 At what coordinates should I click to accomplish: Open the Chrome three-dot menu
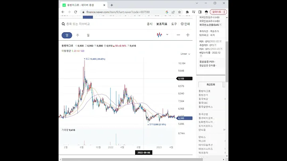[x=224, y=12]
